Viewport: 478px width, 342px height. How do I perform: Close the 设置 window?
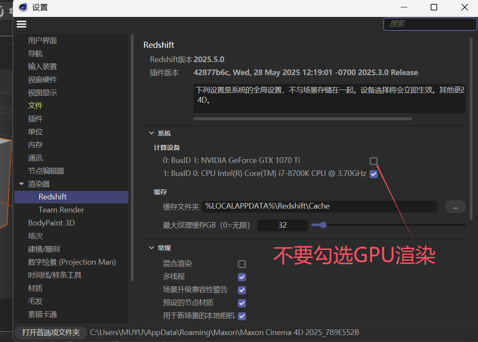click(x=464, y=7)
